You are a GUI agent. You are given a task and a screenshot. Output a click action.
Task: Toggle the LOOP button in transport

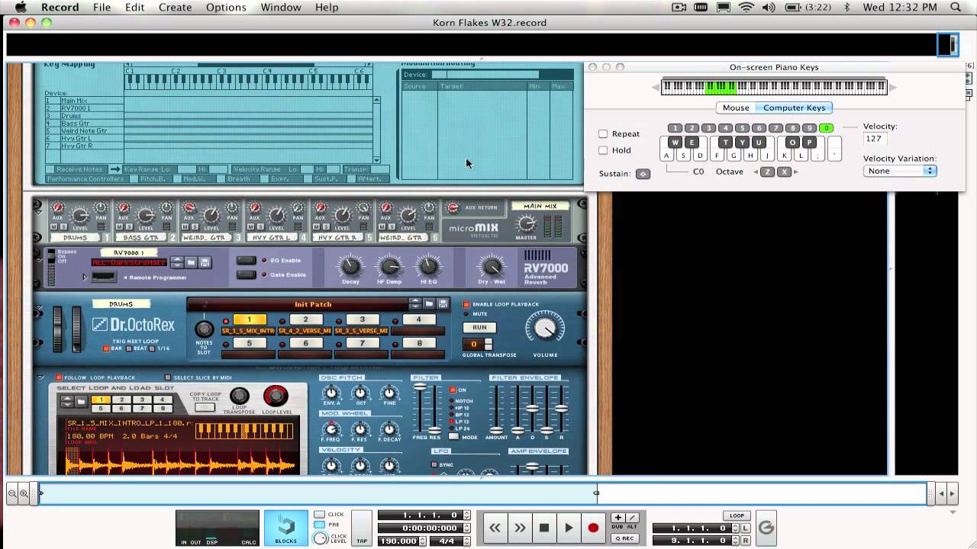[x=737, y=515]
